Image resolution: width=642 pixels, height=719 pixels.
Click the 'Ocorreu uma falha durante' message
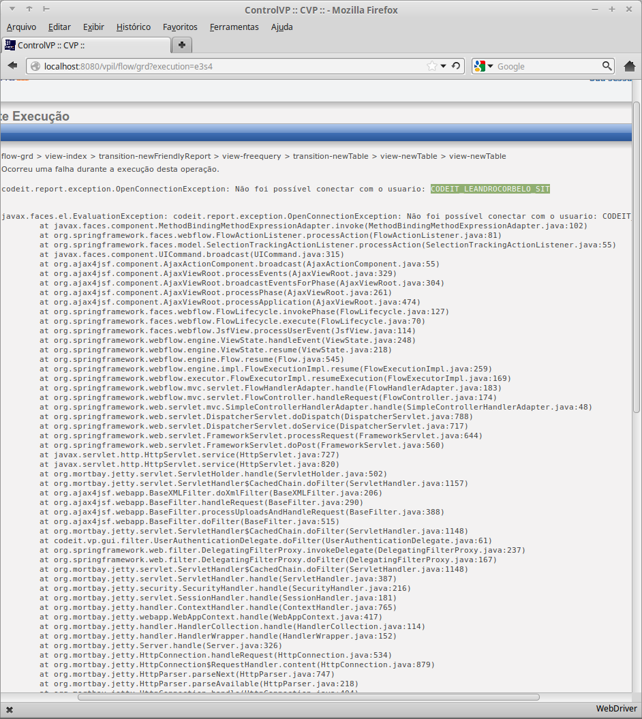pyautogui.click(x=110, y=169)
